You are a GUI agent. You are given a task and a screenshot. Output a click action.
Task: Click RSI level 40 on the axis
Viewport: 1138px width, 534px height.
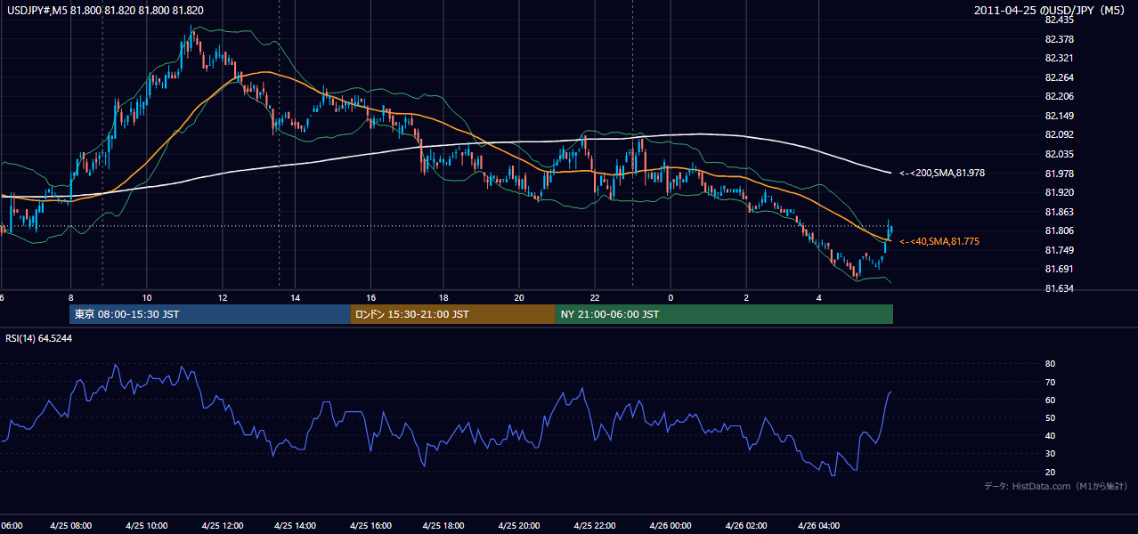tap(1050, 436)
